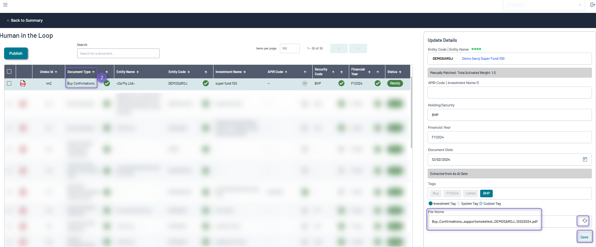This screenshot has width=596, height=247.
Task: Open the hamburger navigation menu
Action: pos(5,5)
